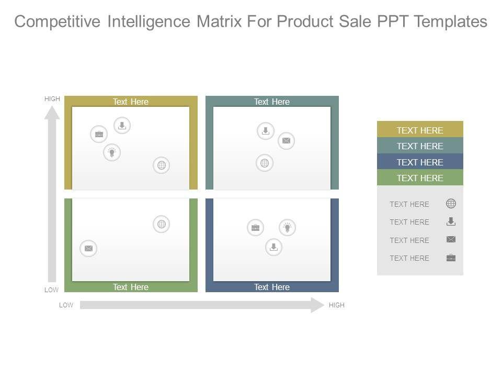
Task: Click the globe icon in teal quadrant
Action: tap(265, 163)
